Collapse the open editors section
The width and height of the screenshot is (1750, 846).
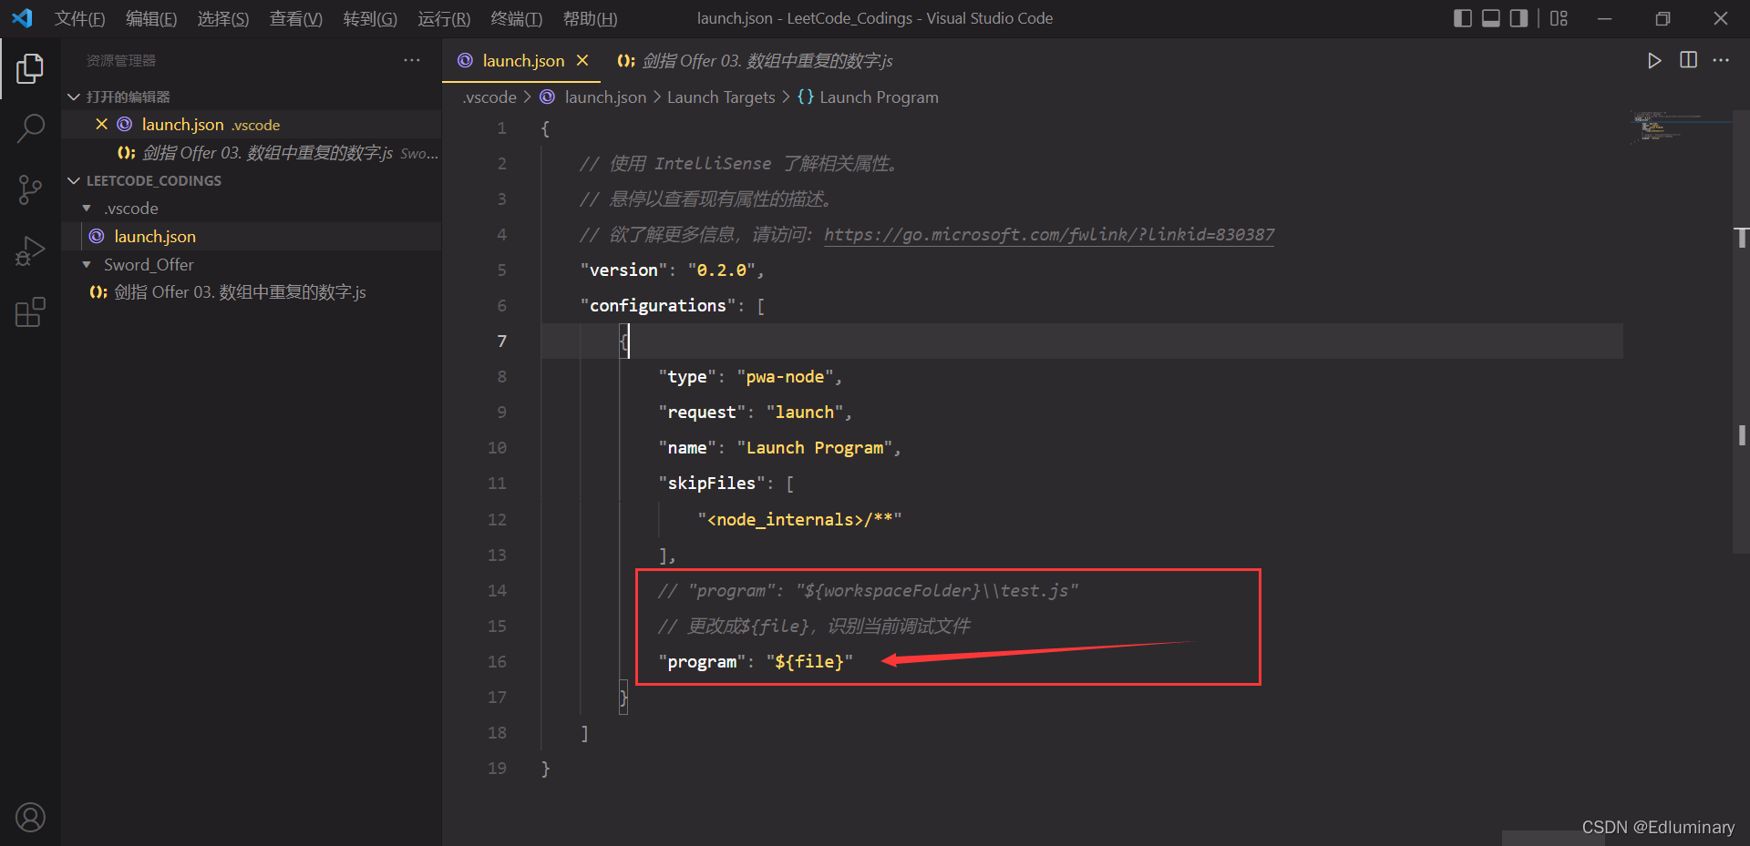click(74, 97)
